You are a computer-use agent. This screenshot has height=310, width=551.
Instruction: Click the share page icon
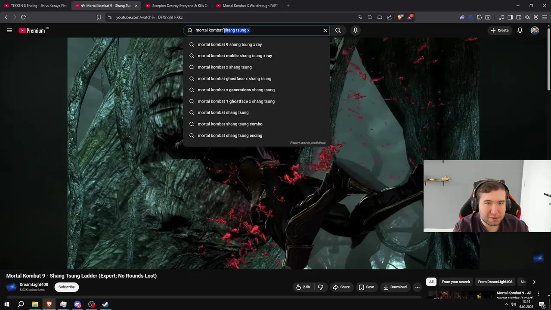(x=390, y=17)
